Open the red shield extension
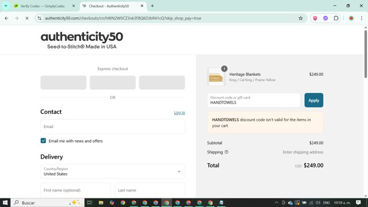The image size is (368, 207). click(315, 18)
